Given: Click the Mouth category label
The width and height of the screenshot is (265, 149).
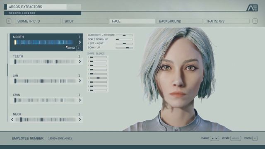Looking at the screenshot, I should pyautogui.click(x=18, y=37).
